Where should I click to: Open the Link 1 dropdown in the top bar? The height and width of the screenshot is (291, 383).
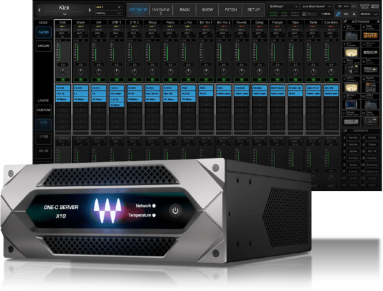point(109,7)
